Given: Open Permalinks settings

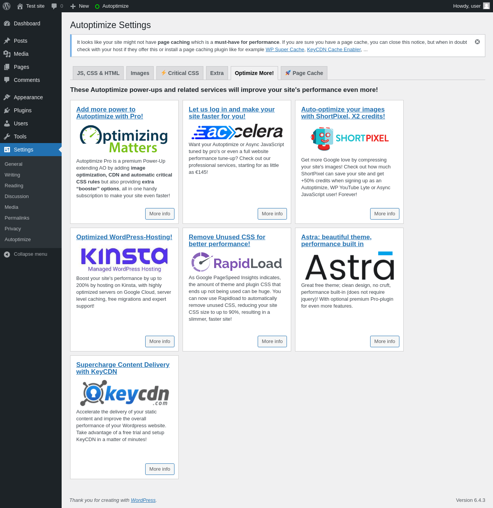Looking at the screenshot, I should (17, 218).
